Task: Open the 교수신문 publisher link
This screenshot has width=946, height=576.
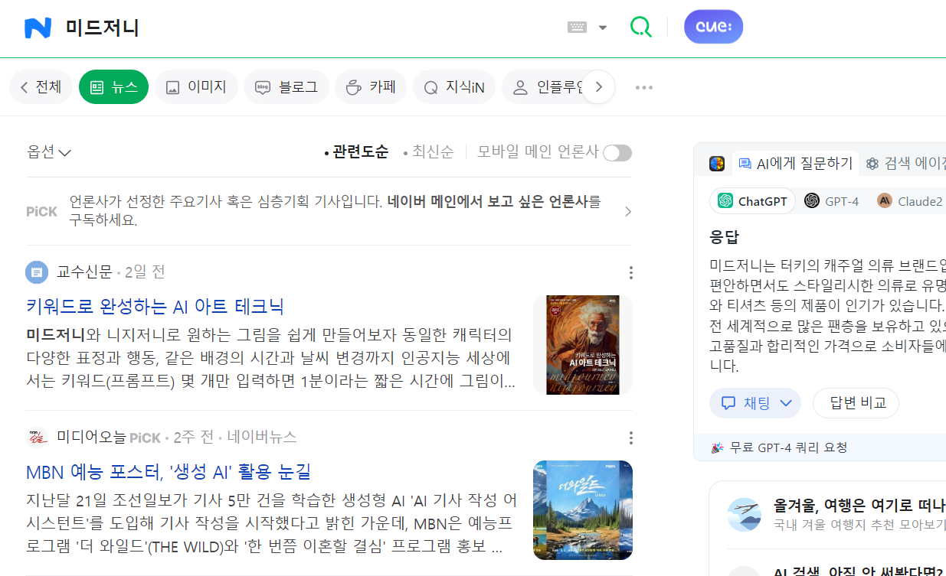Action: (84, 272)
